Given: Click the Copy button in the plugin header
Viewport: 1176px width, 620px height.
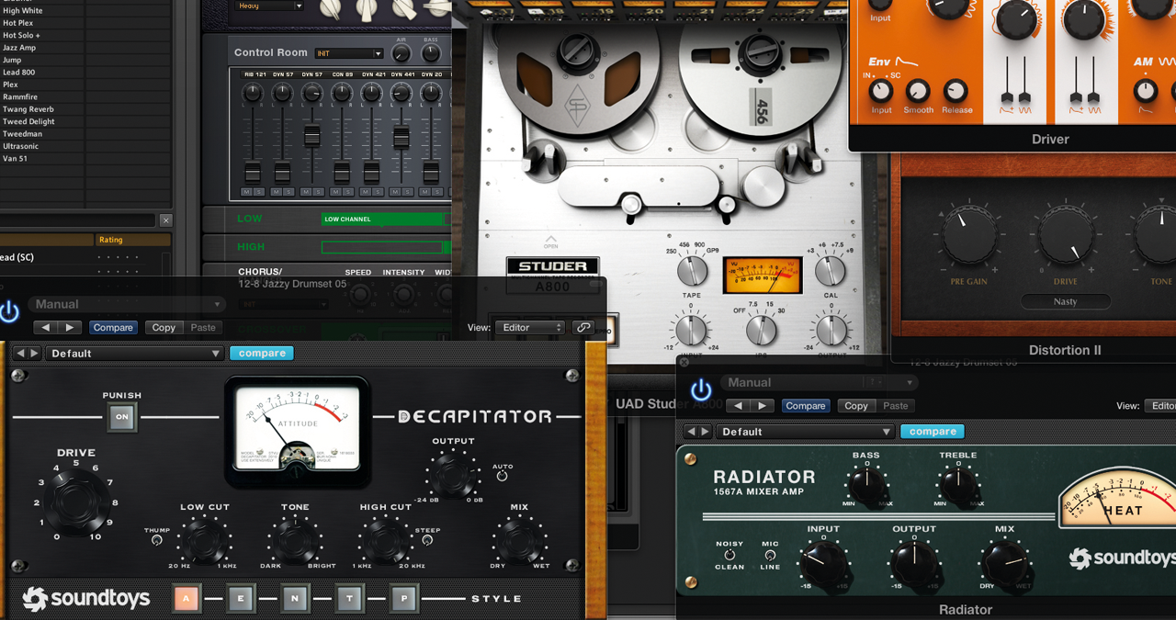Looking at the screenshot, I should (855, 405).
